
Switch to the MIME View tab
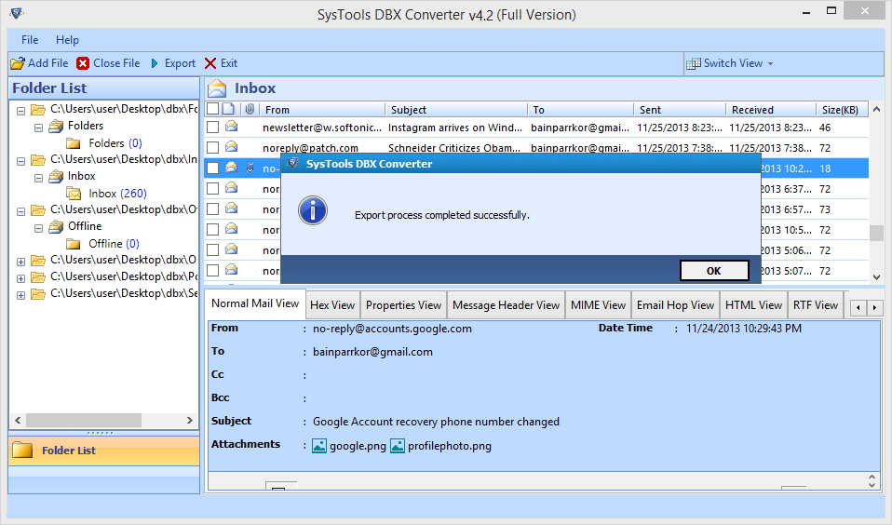point(598,305)
